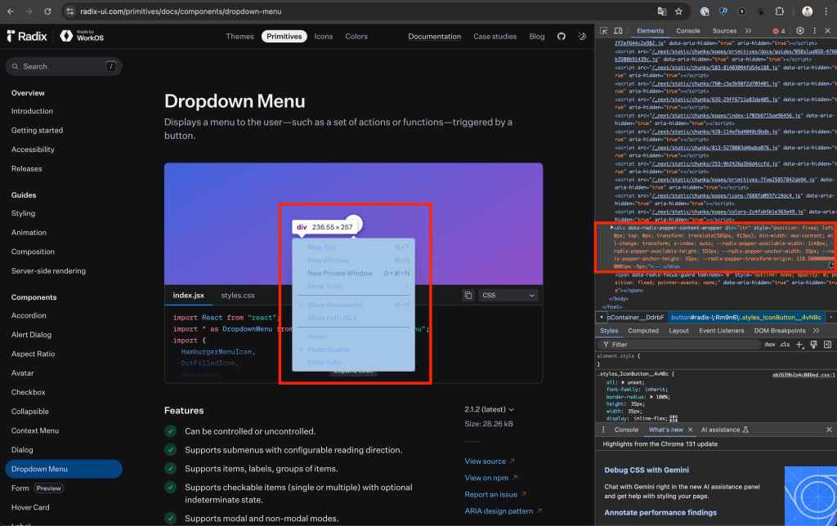This screenshot has width=837, height=526.
Task: Open the Radix GitHub repository icon
Action: [561, 37]
